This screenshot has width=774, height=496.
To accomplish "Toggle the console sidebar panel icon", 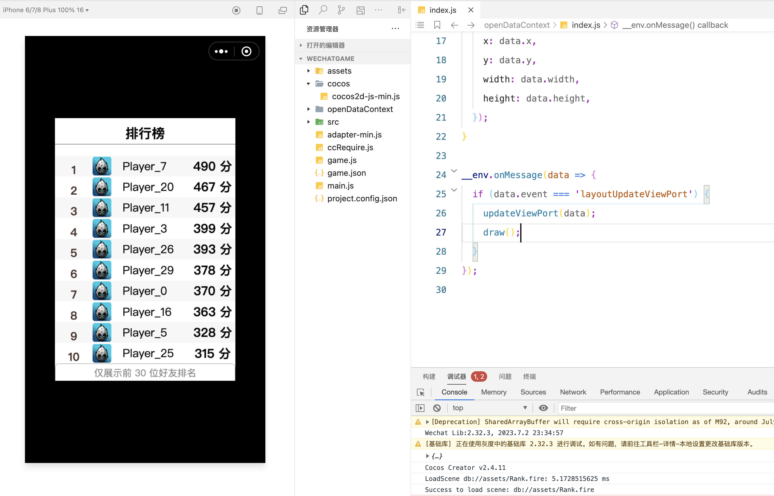I will click(420, 408).
